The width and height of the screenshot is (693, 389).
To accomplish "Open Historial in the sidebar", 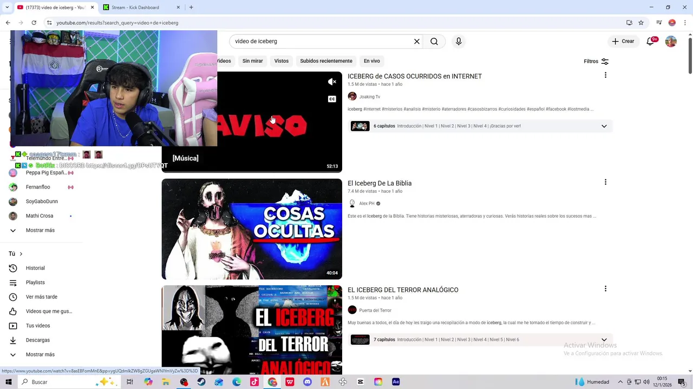I will tap(35, 268).
